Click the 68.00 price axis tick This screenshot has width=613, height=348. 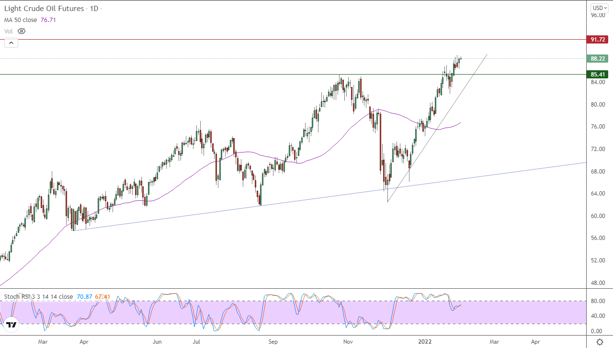[598, 171]
